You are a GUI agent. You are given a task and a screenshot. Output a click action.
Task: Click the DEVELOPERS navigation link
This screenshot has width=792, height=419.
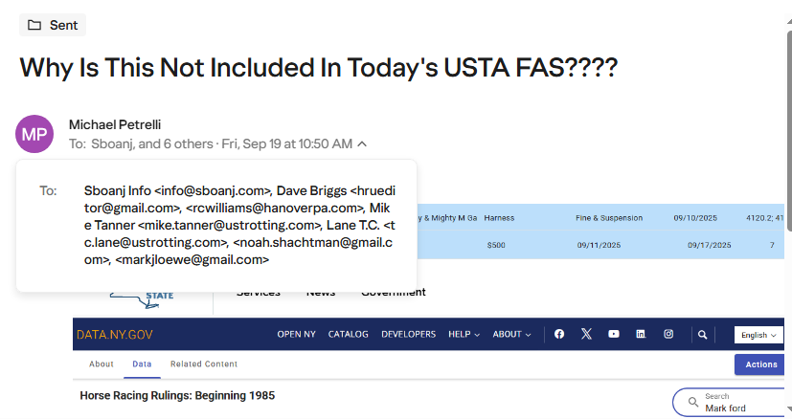click(x=408, y=335)
